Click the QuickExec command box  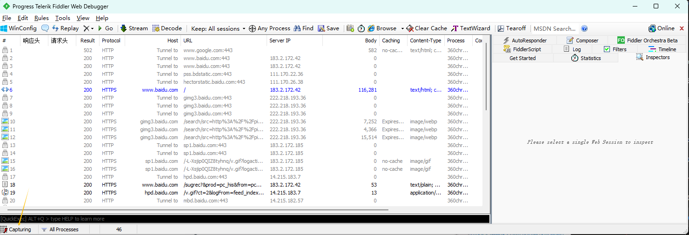click(245, 219)
